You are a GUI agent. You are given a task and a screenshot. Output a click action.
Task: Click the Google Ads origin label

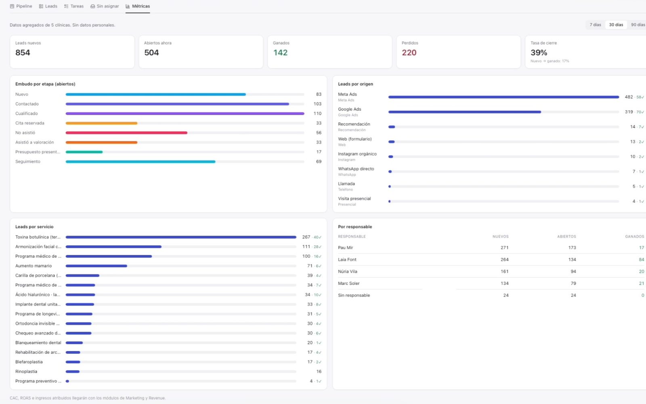pos(349,109)
